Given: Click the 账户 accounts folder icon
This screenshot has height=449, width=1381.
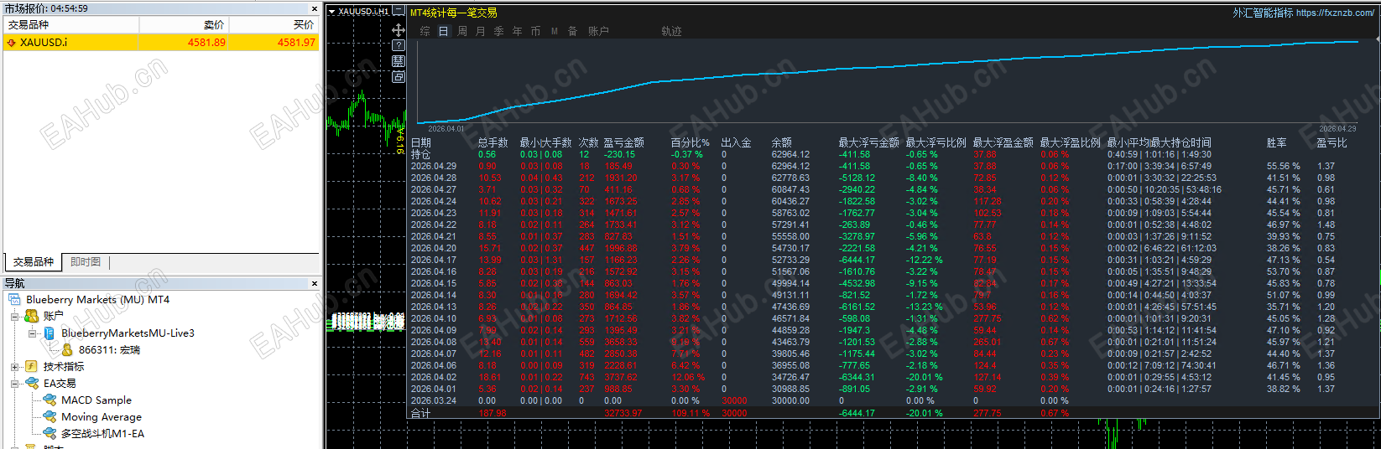Looking at the screenshot, I should tap(32, 316).
